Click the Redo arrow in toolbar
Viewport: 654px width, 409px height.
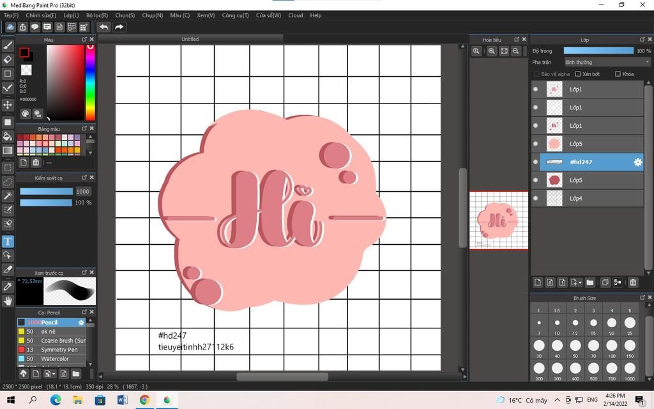(x=119, y=27)
